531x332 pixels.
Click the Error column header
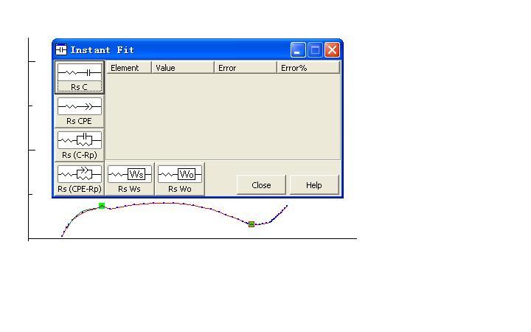(246, 68)
